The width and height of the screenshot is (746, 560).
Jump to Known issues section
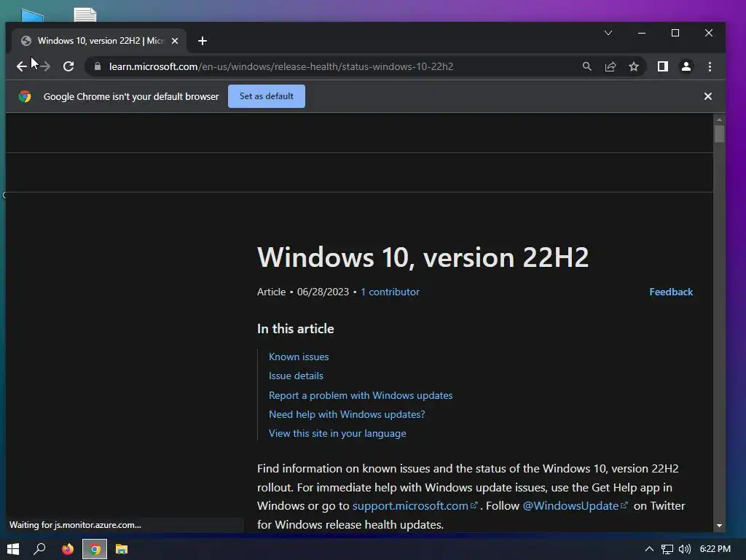tap(298, 357)
